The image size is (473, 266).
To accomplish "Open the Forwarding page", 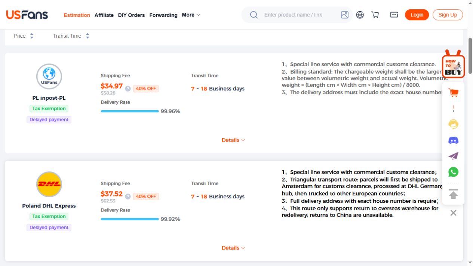I will 163,15.
